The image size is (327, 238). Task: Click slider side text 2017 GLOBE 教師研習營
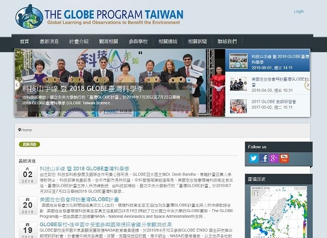coord(273,102)
